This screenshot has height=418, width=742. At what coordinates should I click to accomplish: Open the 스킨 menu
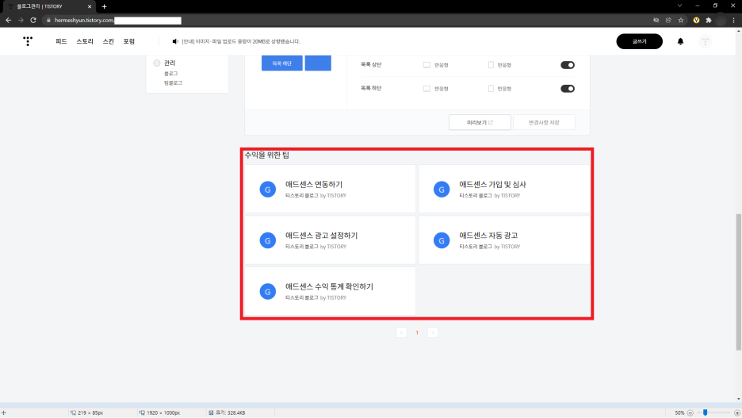pyautogui.click(x=109, y=41)
